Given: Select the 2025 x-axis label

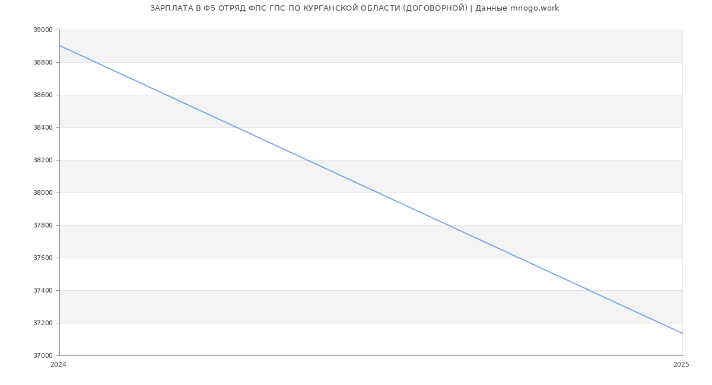Looking at the screenshot, I should click(x=681, y=365).
